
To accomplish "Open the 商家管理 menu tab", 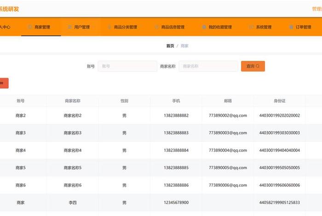I will [x=41, y=27].
